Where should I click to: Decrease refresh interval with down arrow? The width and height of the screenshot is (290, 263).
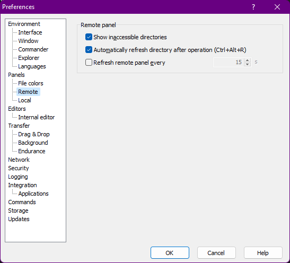pyautogui.click(x=247, y=64)
